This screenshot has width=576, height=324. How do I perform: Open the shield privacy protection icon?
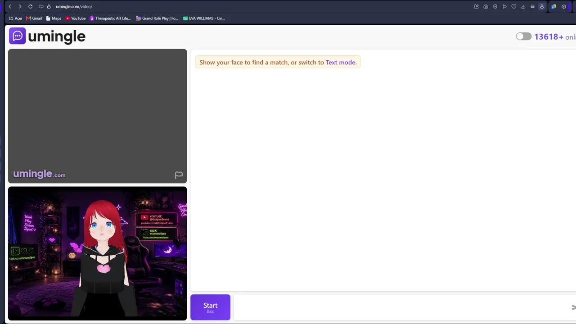point(495,6)
